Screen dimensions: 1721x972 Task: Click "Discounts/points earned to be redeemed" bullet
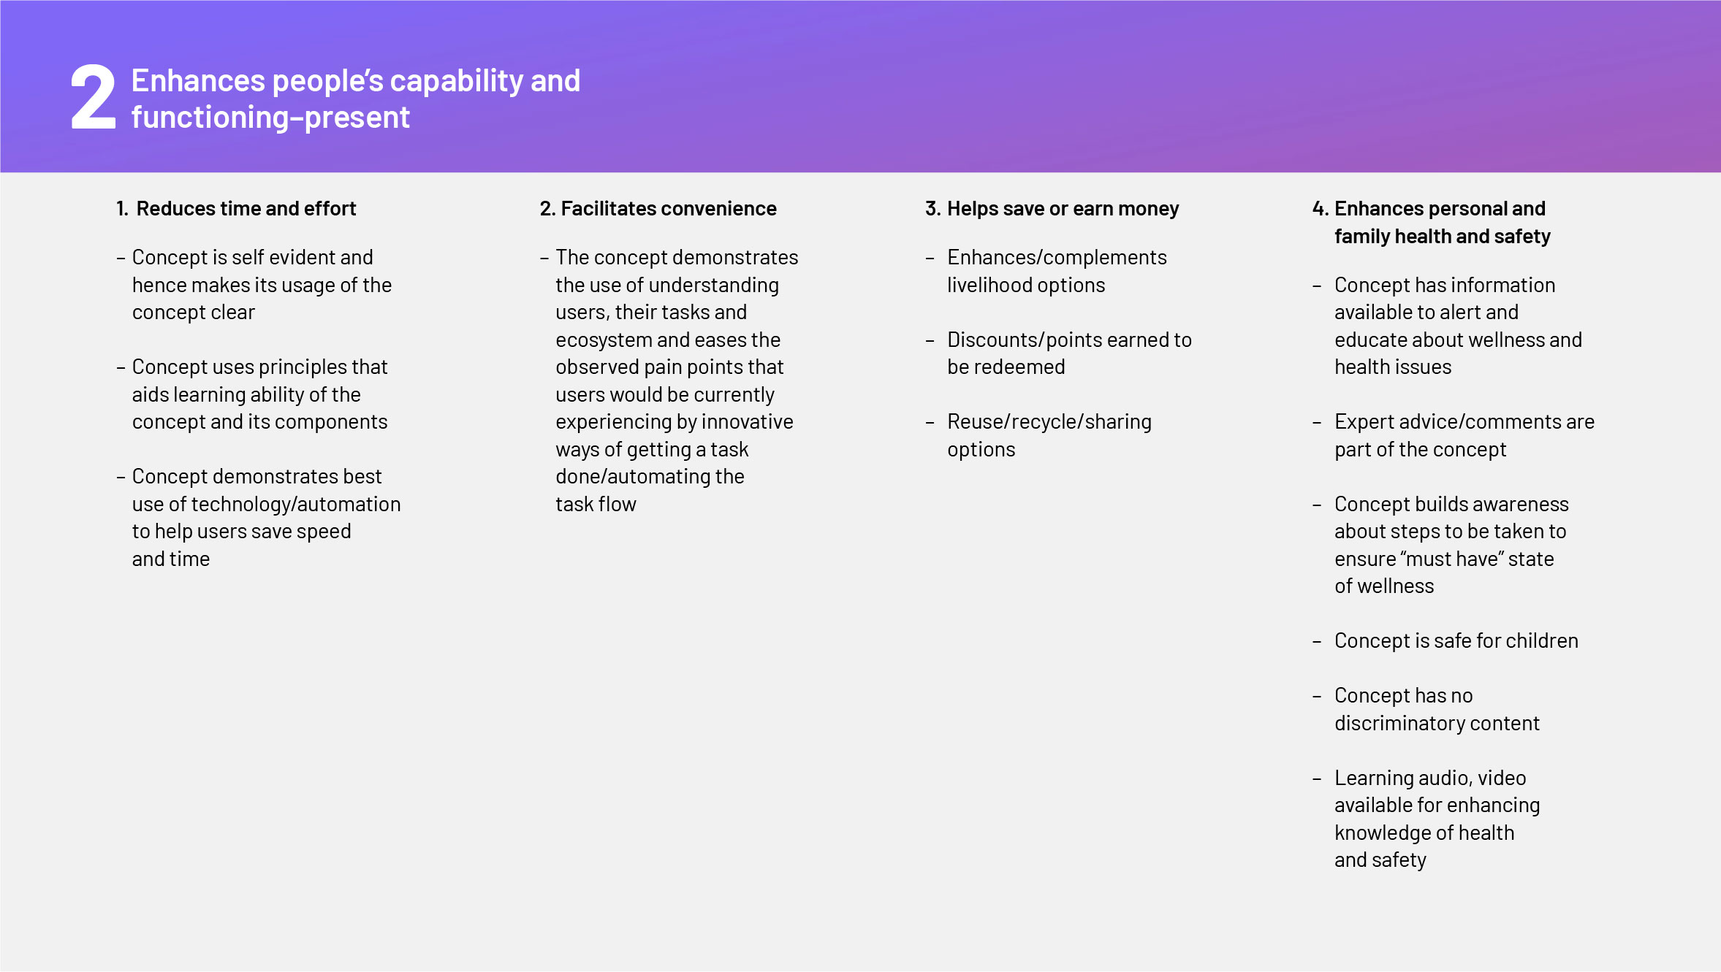coord(1068,353)
